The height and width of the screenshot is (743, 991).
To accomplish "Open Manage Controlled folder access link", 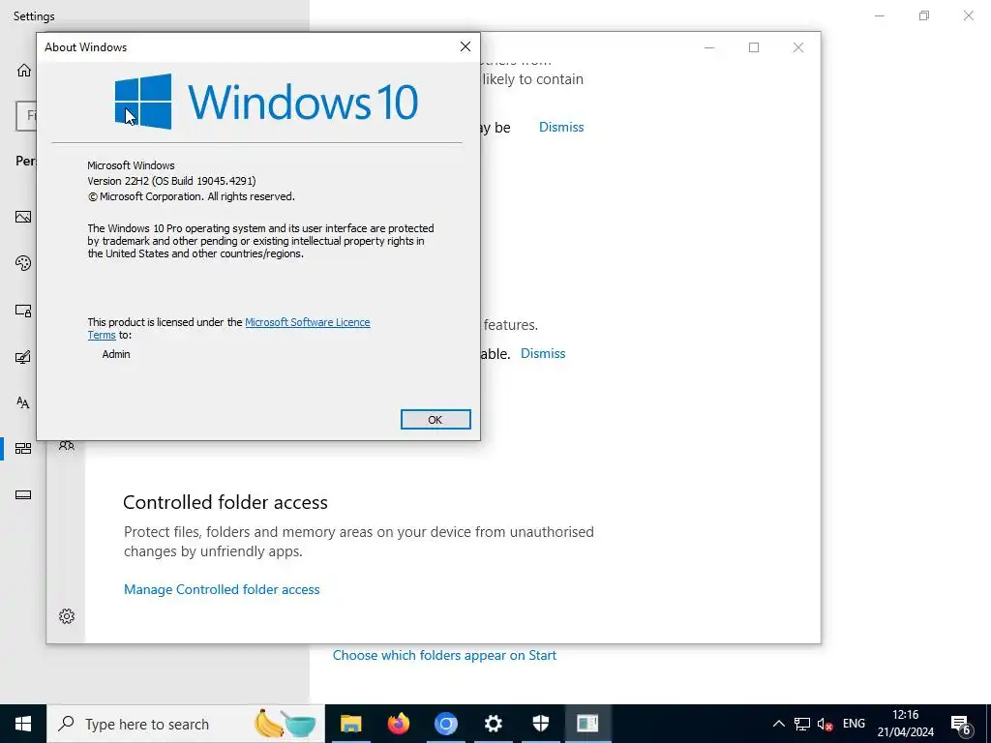I will click(x=222, y=589).
